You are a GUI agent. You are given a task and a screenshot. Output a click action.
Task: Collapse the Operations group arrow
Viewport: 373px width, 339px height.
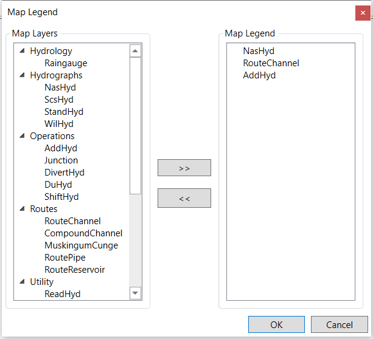tap(23, 137)
